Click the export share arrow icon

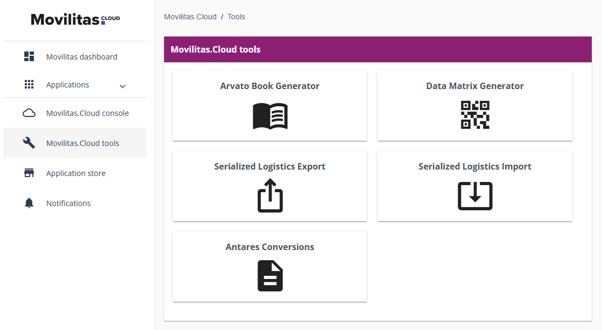click(x=270, y=195)
